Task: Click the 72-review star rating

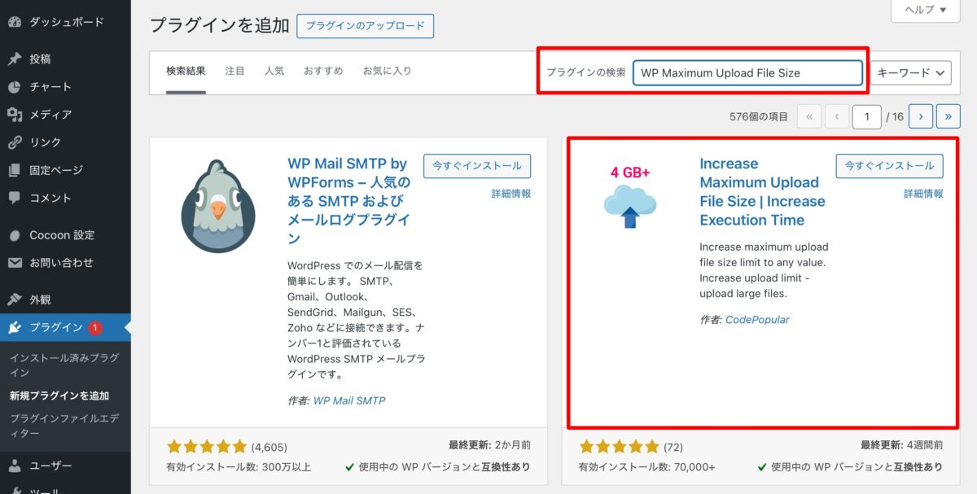Action: pyautogui.click(x=619, y=447)
